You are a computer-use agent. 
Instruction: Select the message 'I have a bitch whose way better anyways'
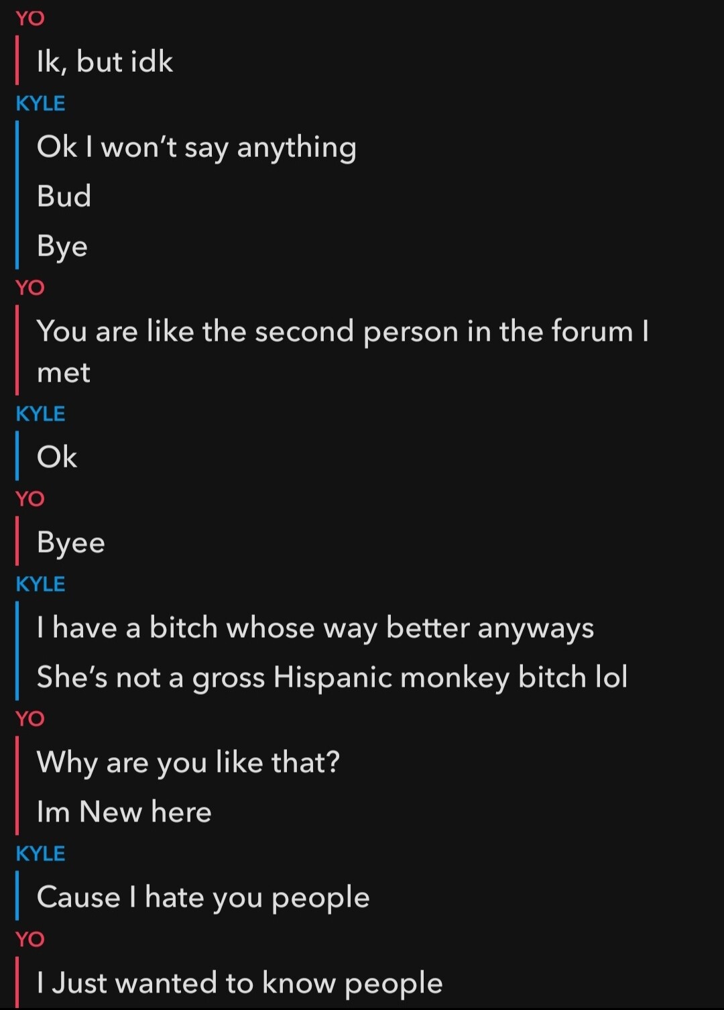tap(315, 628)
